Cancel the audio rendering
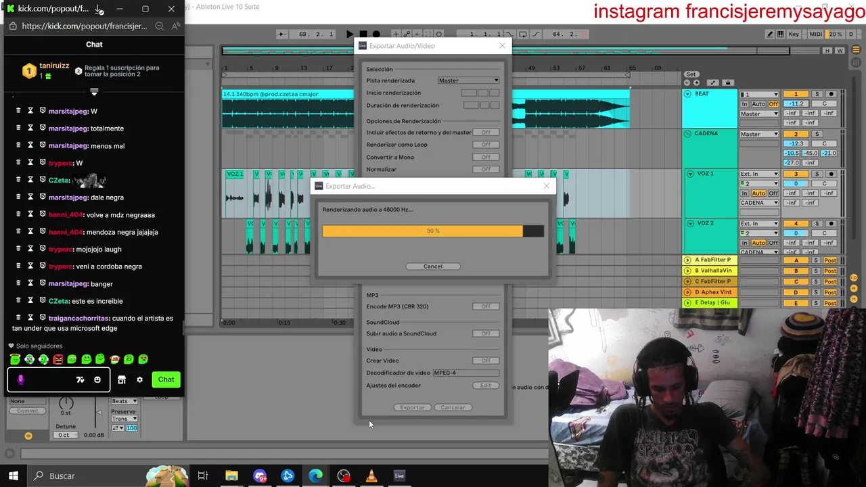Screen dimensions: 866x487 pyautogui.click(x=433, y=266)
